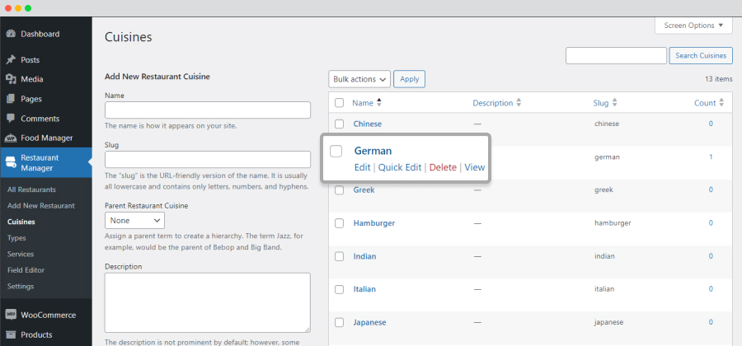Image resolution: width=742 pixels, height=346 pixels.
Task: Click the Posts pin icon
Action: click(x=11, y=60)
